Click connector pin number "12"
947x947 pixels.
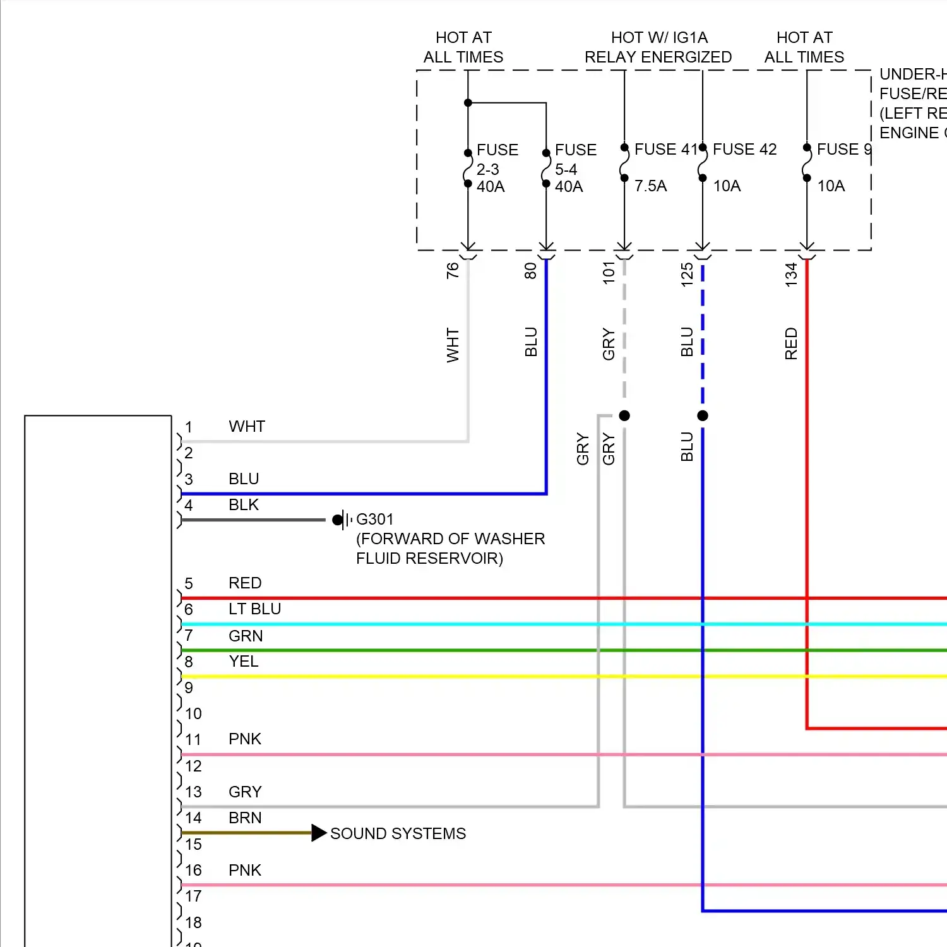coord(193,766)
